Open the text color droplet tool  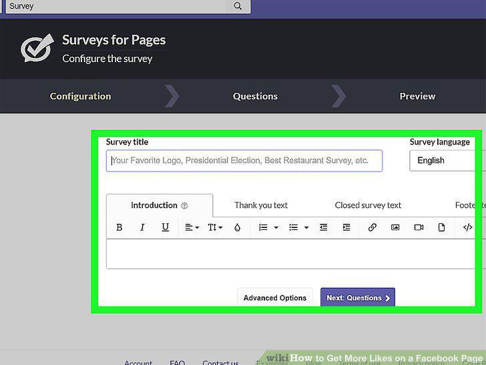[x=238, y=227]
